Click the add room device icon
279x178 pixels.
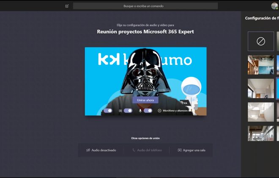[180, 150]
